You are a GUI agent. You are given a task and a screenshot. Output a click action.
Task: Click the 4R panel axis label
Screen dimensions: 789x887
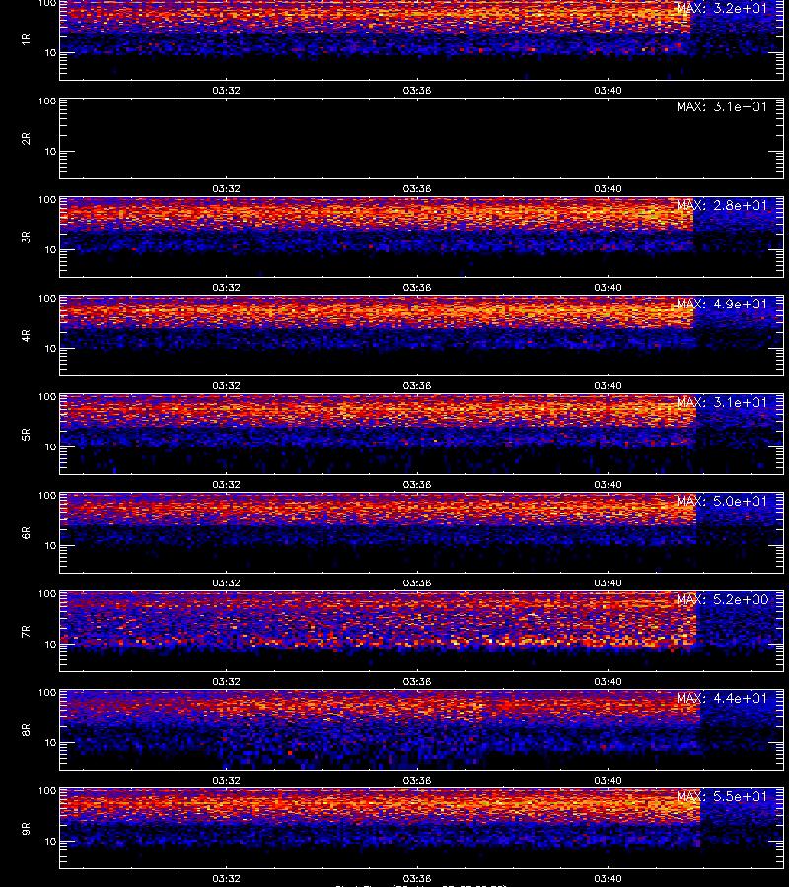pos(26,335)
